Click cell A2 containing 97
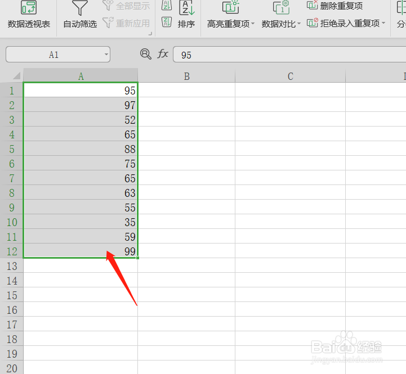 (81, 105)
